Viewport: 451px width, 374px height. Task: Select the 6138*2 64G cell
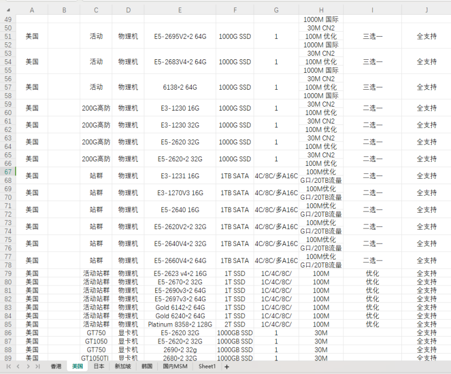tap(180, 87)
